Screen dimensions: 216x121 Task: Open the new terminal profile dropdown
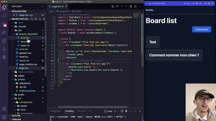[x=118, y=111]
